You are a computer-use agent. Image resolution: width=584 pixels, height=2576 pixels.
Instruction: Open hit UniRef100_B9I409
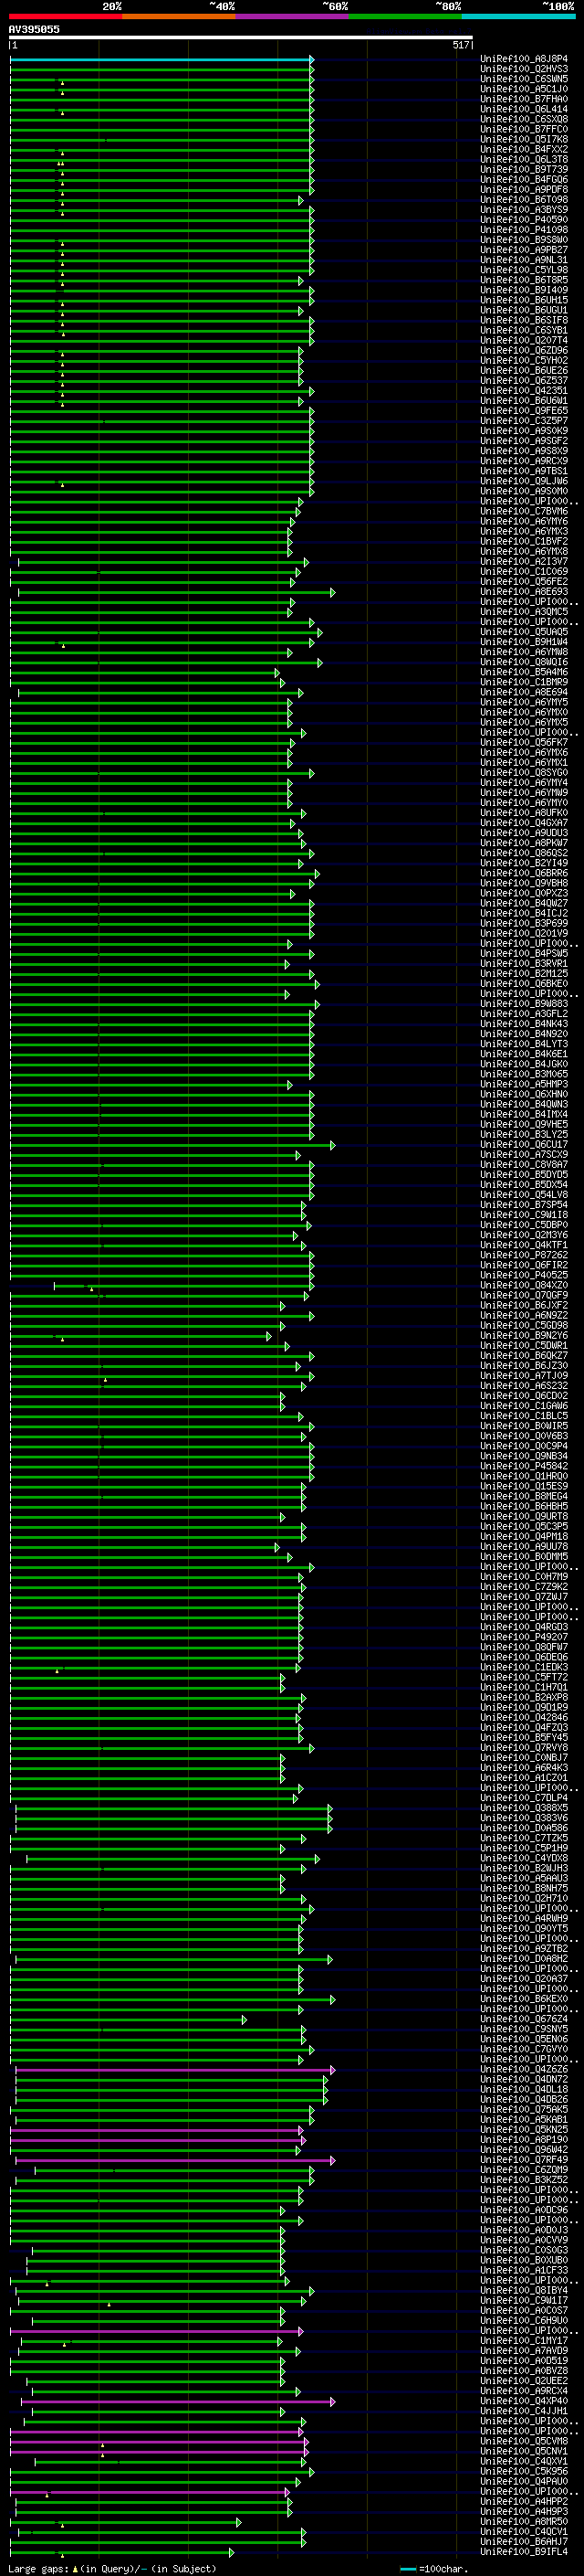523,290
